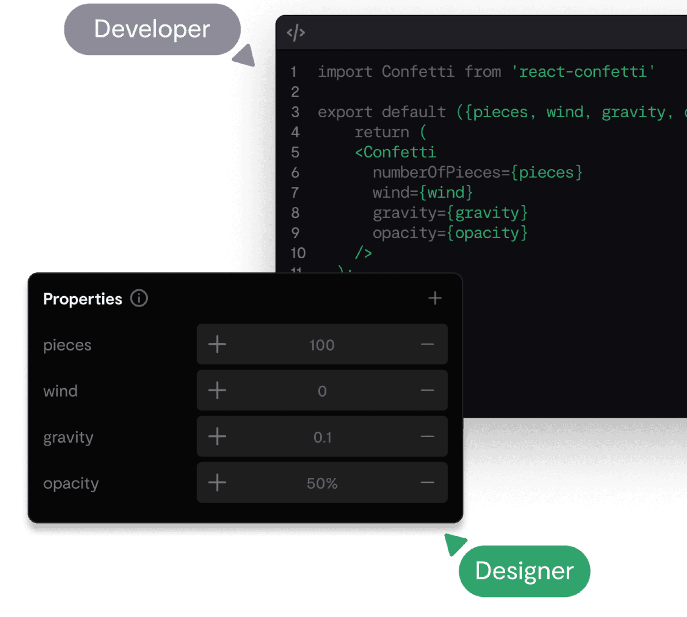687x617 pixels.
Task: Hit the plus icon in gravity row
Action: [x=217, y=437]
